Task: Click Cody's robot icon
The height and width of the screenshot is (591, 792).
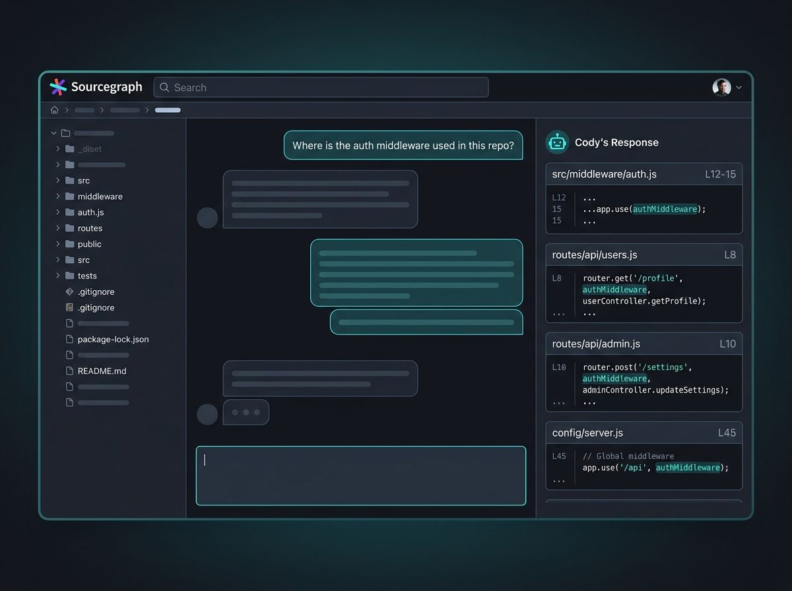Action: [557, 142]
